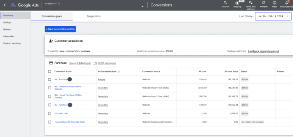The image size is (293, 137).
Task: Check the Transactions (All Web Site Data) checkbox
Action: (x=50, y=122)
